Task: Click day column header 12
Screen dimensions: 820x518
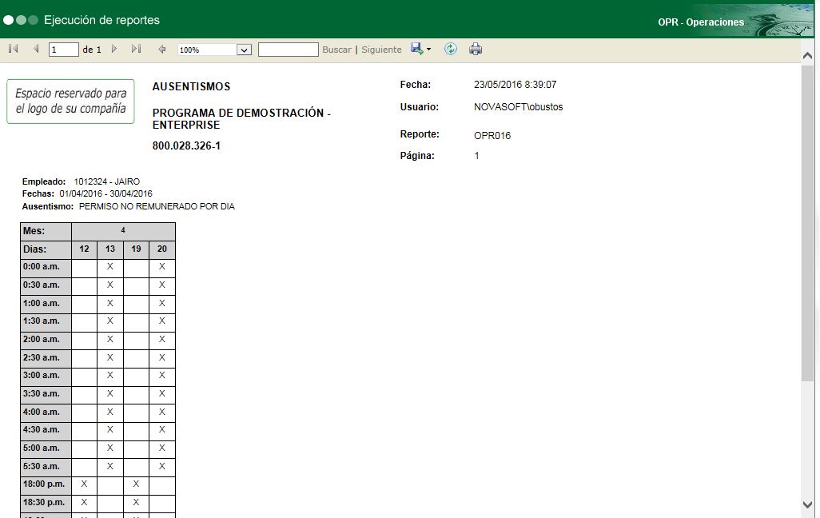Action: tap(84, 249)
